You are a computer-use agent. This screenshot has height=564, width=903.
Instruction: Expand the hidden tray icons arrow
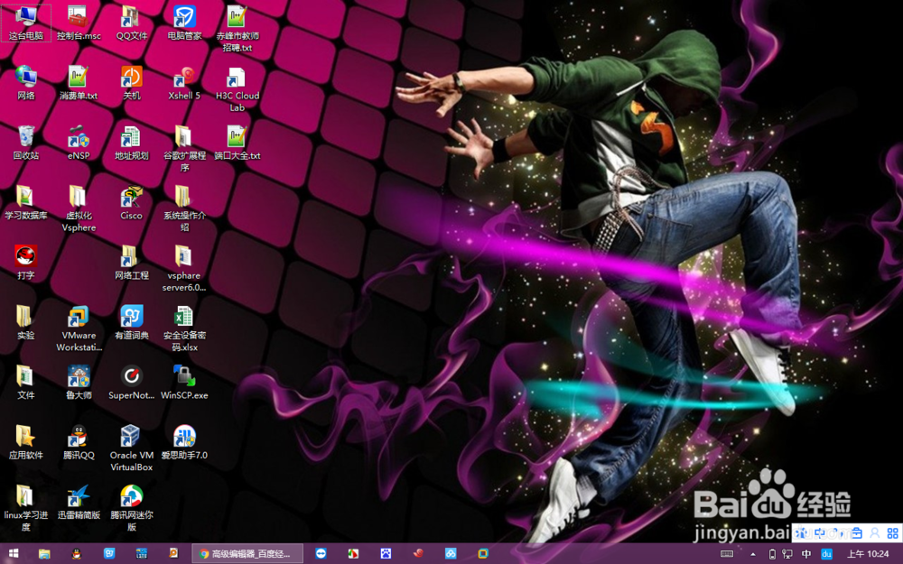click(x=753, y=554)
